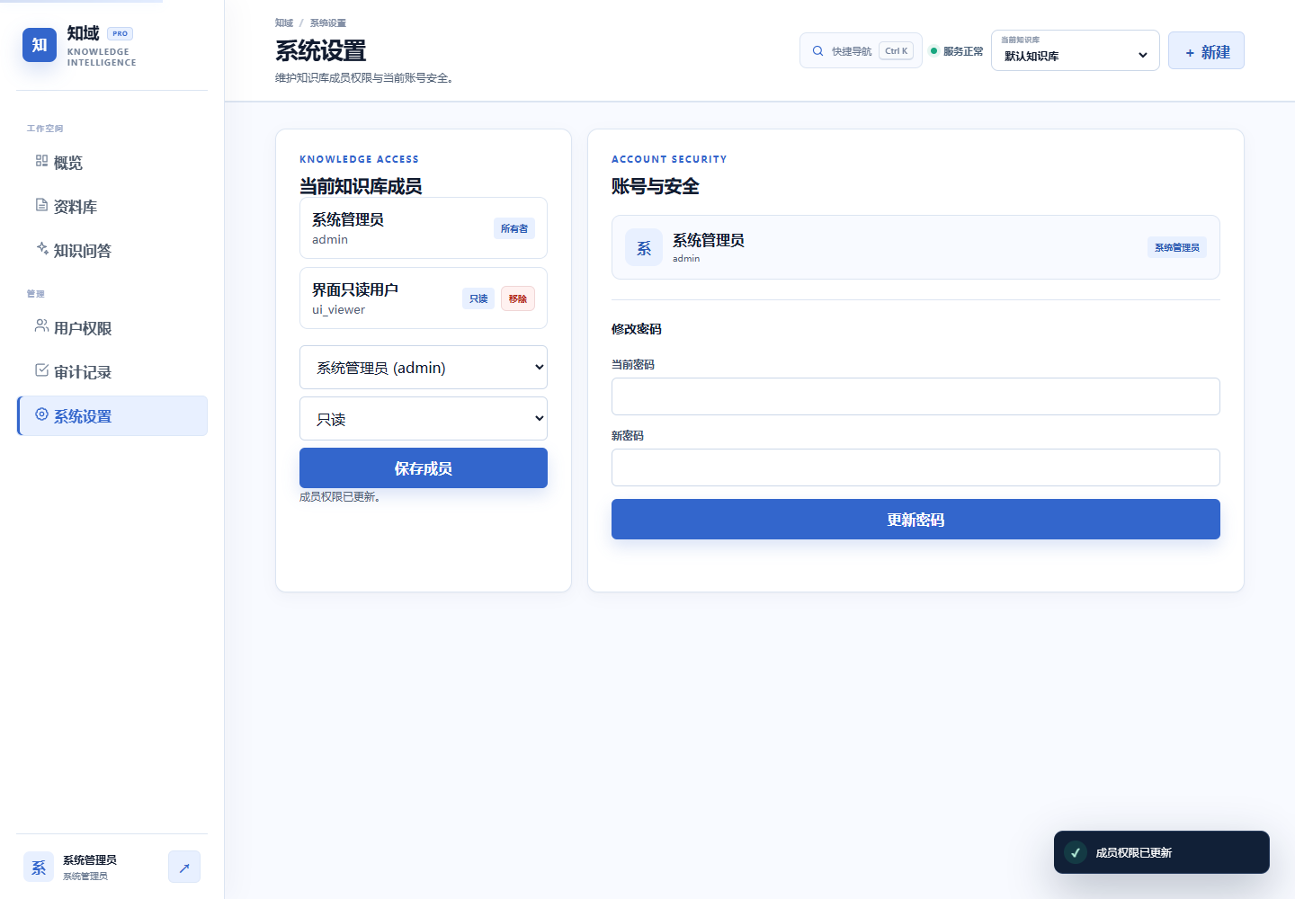Open 资料库 from the sidebar
The height and width of the screenshot is (899, 1295).
tap(112, 206)
